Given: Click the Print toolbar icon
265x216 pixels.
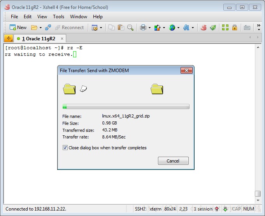Looking at the screenshot, I should tap(143, 28).
